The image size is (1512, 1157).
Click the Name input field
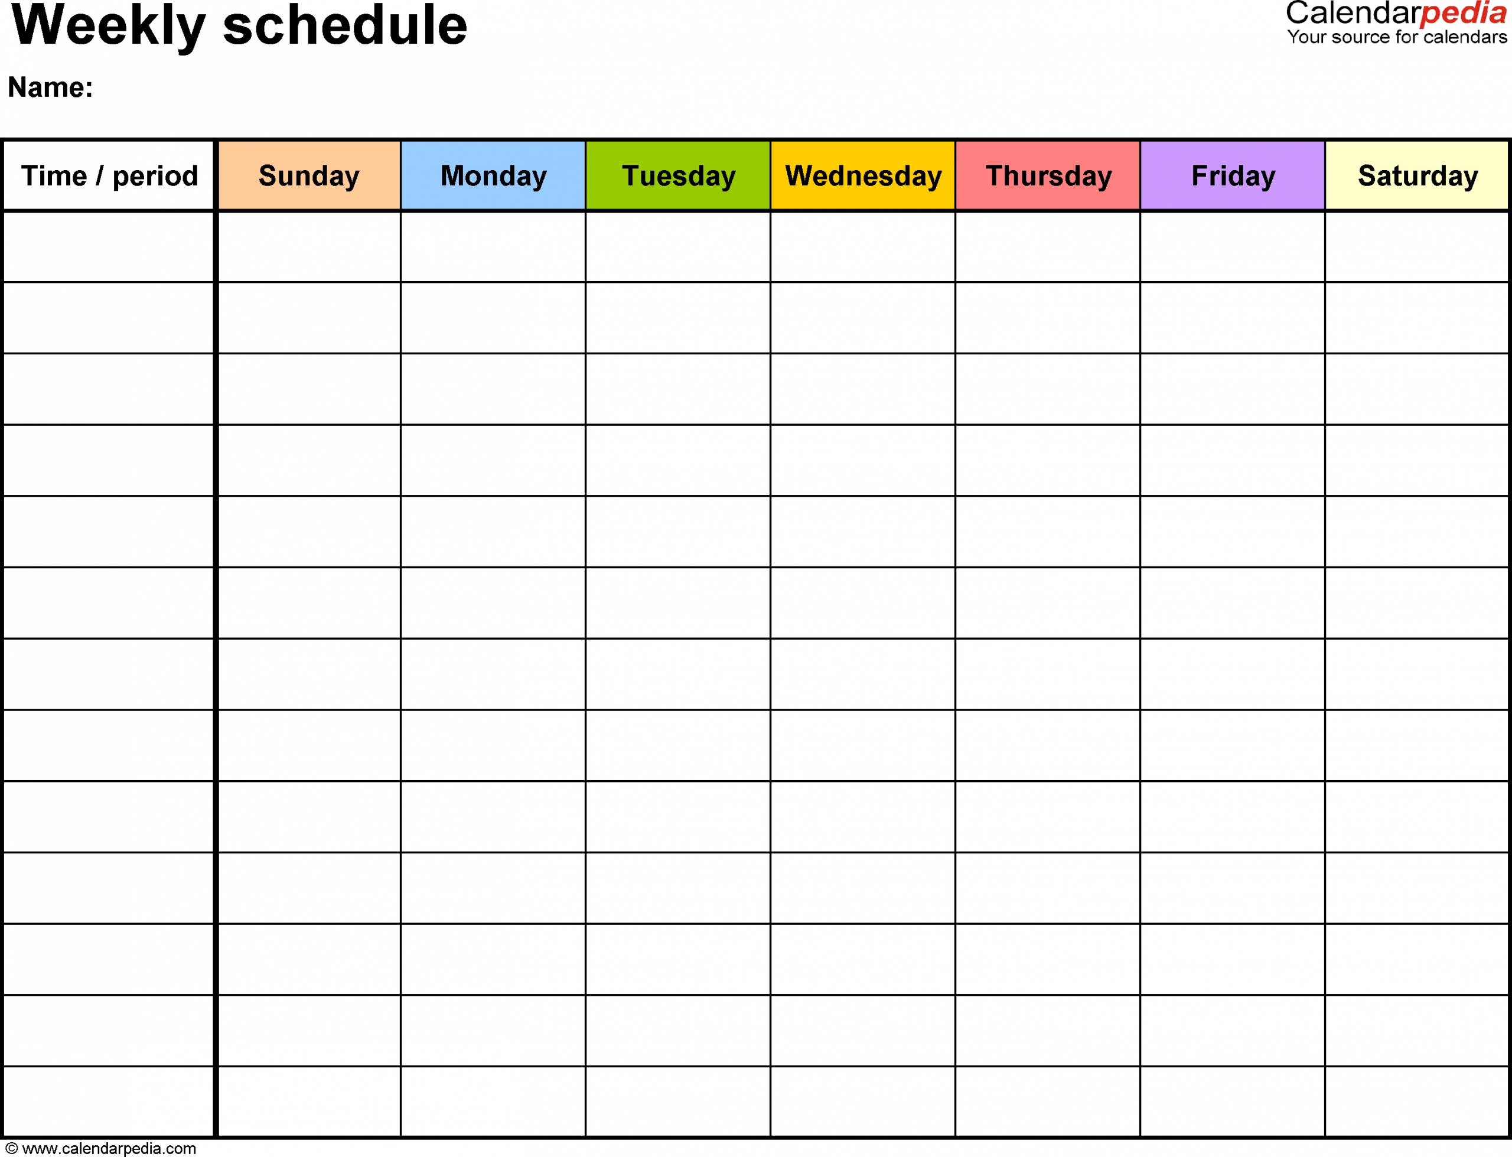click(243, 91)
